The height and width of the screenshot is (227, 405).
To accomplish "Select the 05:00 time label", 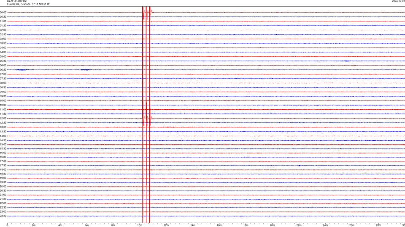I will click(x=3, y=56).
